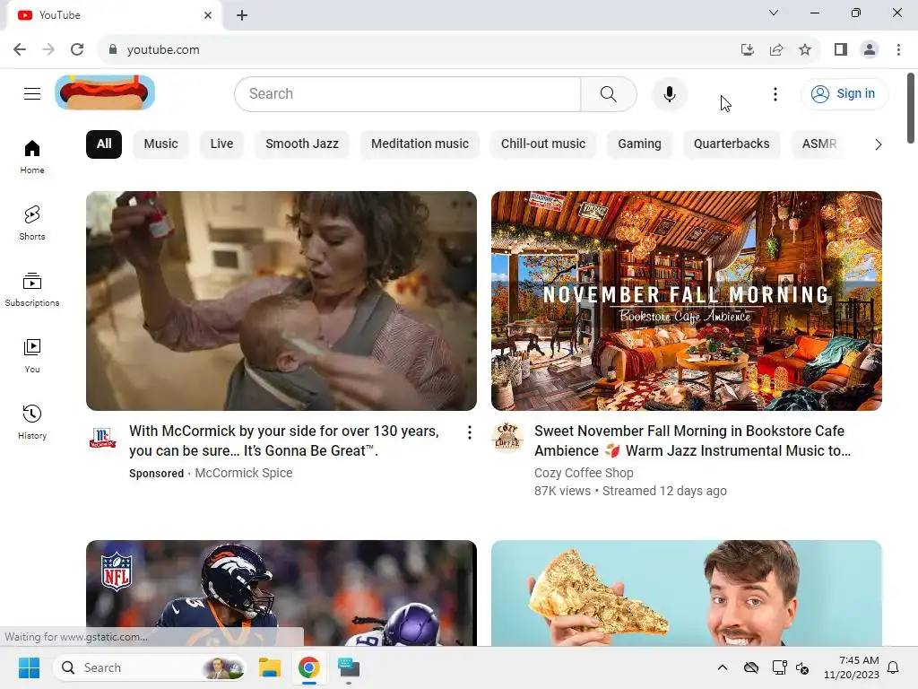The width and height of the screenshot is (918, 689).
Task: Click the YouTube hot dog doodle logo
Action: 105,92
